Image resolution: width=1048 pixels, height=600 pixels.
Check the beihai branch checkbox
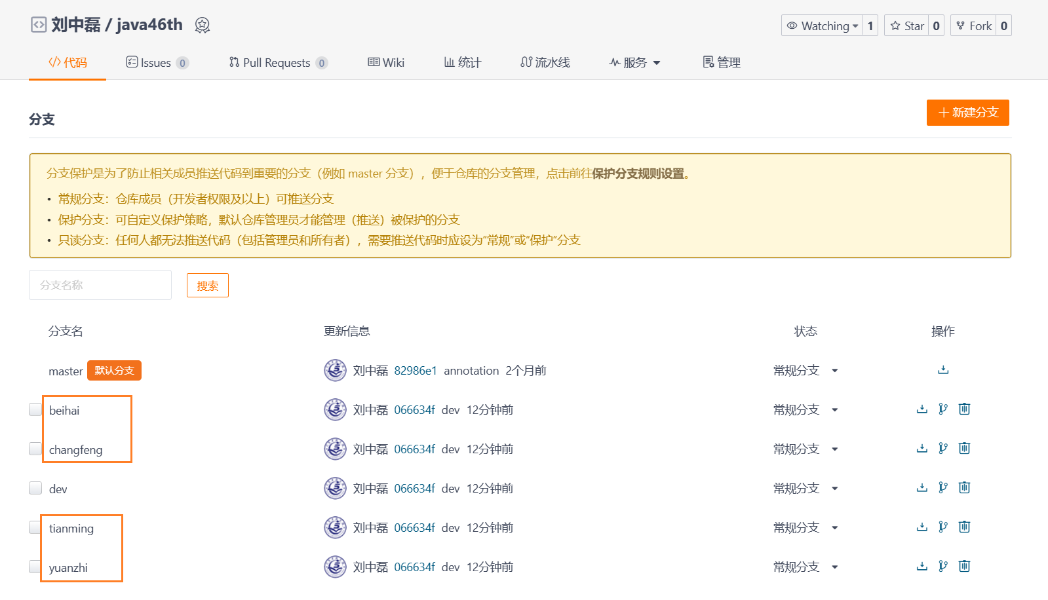coord(35,409)
